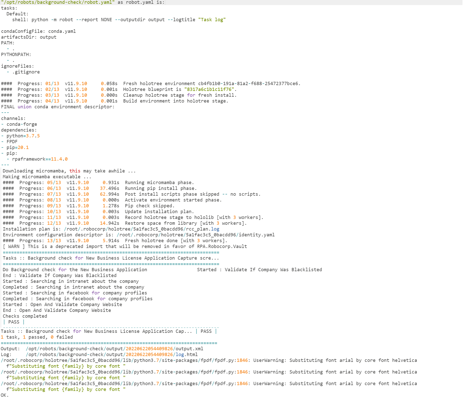Click the "Task log" string in the shell command

[212, 20]
